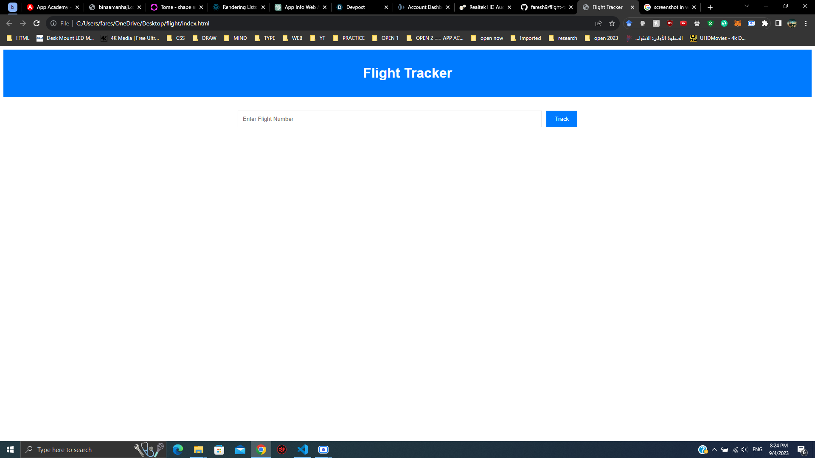Image resolution: width=815 pixels, height=458 pixels.
Task: Close the App Academy tab
Action: tap(77, 7)
